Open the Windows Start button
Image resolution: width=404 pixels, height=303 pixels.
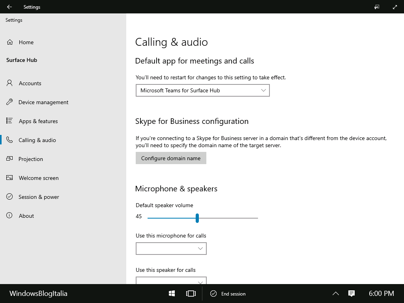(172, 294)
